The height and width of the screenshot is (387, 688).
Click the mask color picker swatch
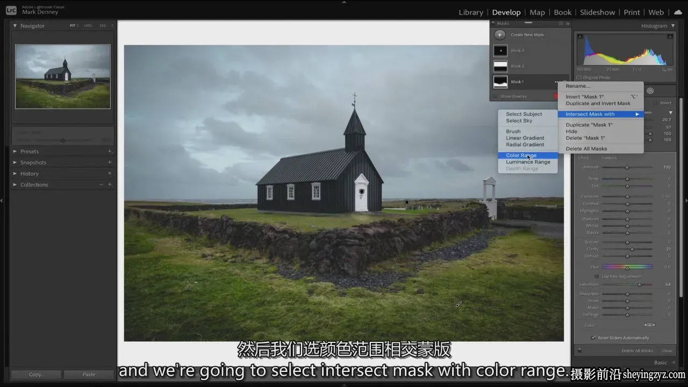click(650, 325)
